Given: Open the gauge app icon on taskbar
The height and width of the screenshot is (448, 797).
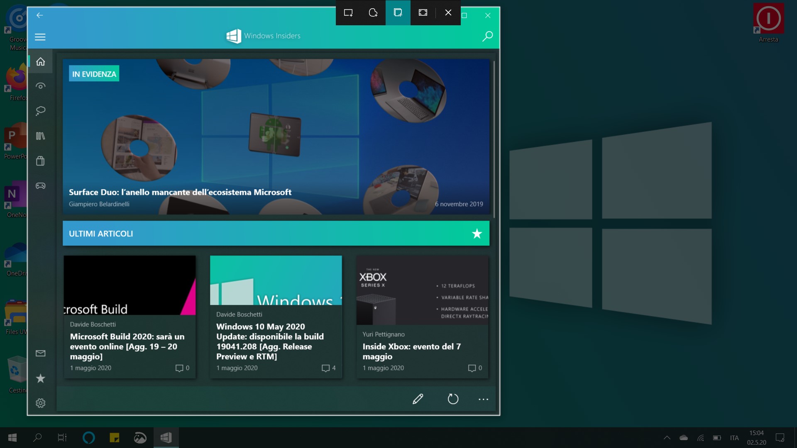Looking at the screenshot, I should coord(140,438).
